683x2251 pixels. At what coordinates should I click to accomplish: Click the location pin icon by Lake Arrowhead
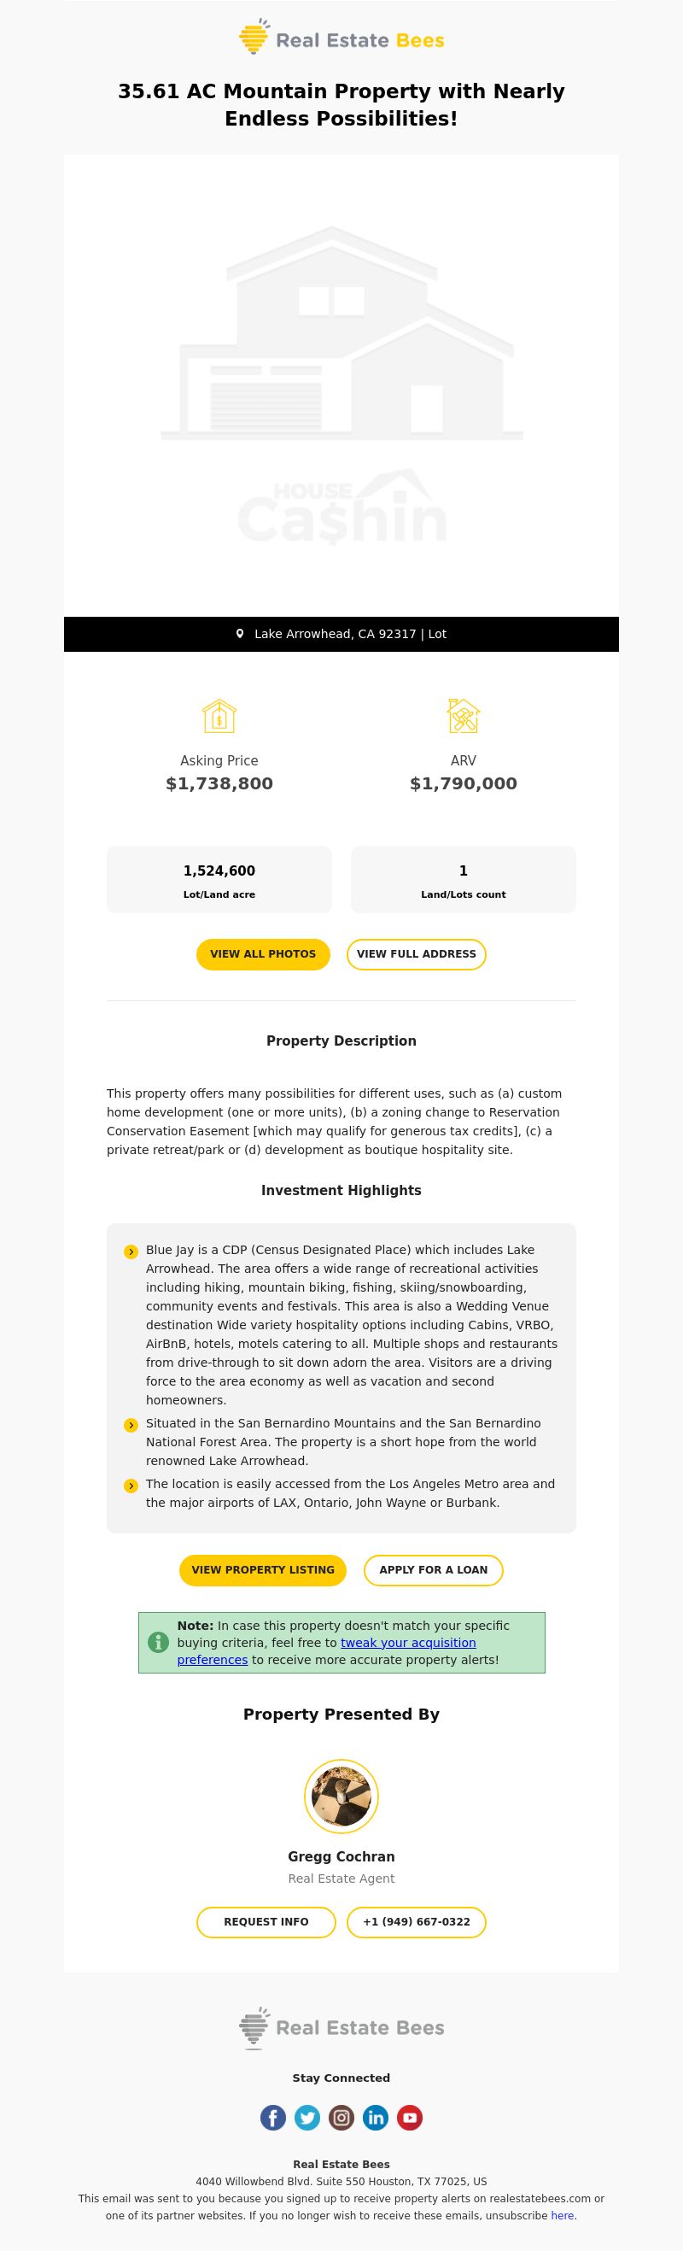pyautogui.click(x=240, y=634)
